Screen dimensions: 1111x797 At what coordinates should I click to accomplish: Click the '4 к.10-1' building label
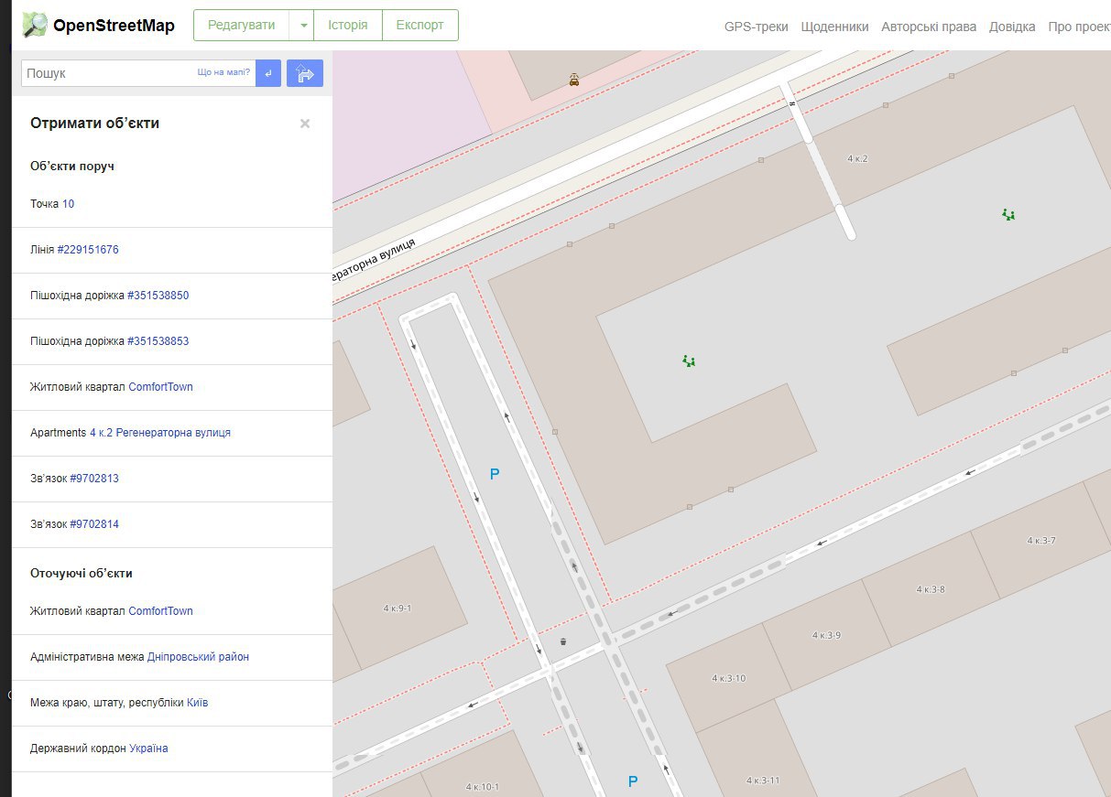(483, 787)
